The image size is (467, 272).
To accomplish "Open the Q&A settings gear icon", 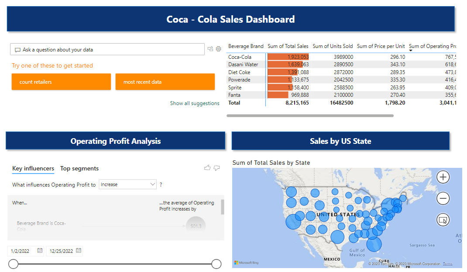I will pos(218,49).
